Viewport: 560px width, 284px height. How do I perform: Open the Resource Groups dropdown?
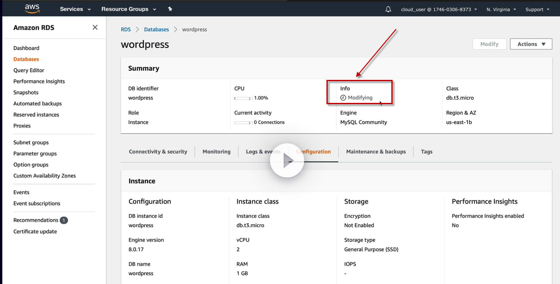[128, 9]
